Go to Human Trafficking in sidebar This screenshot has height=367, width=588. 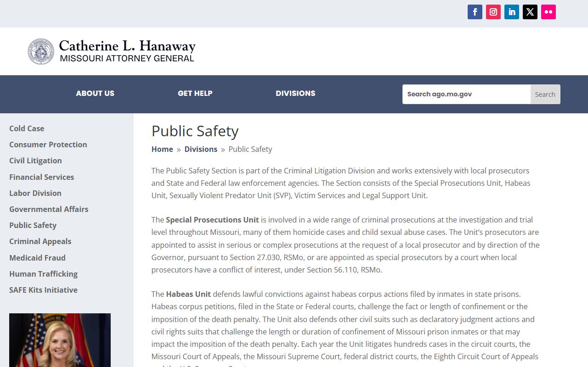point(43,274)
